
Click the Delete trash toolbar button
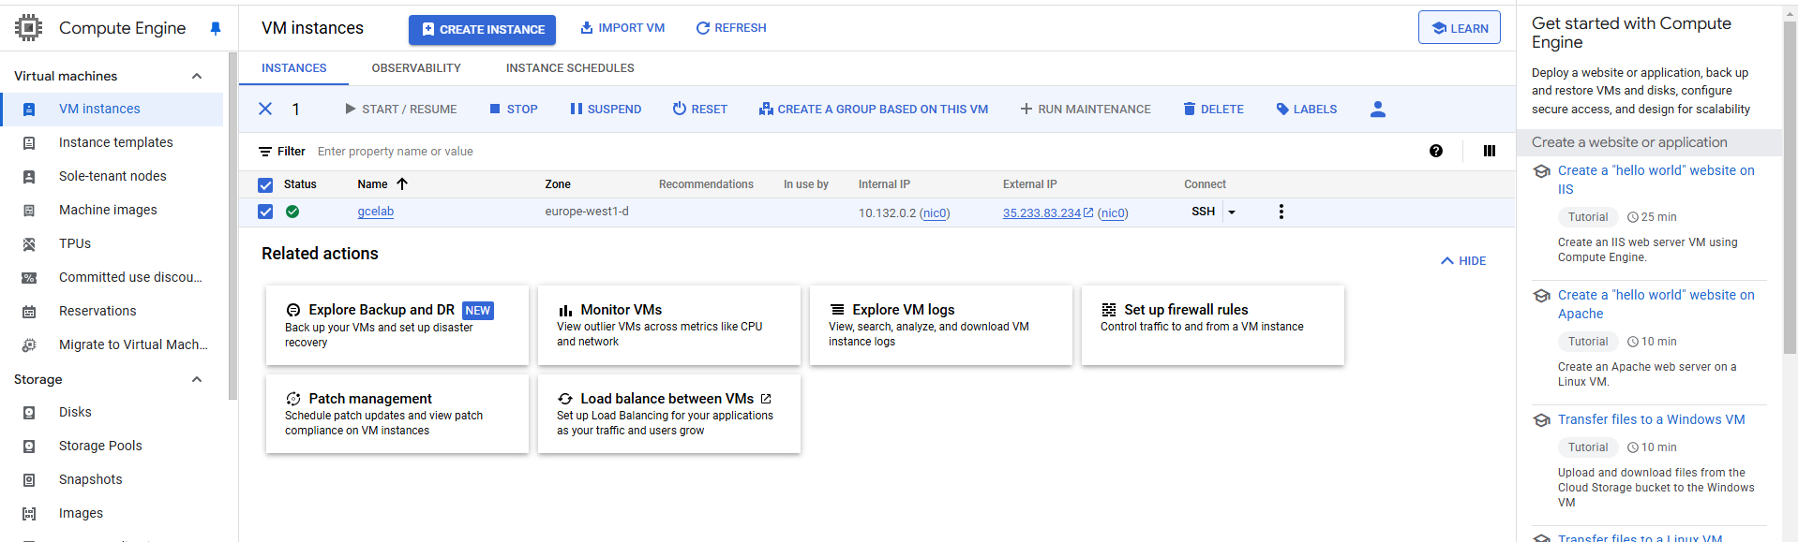point(1213,110)
